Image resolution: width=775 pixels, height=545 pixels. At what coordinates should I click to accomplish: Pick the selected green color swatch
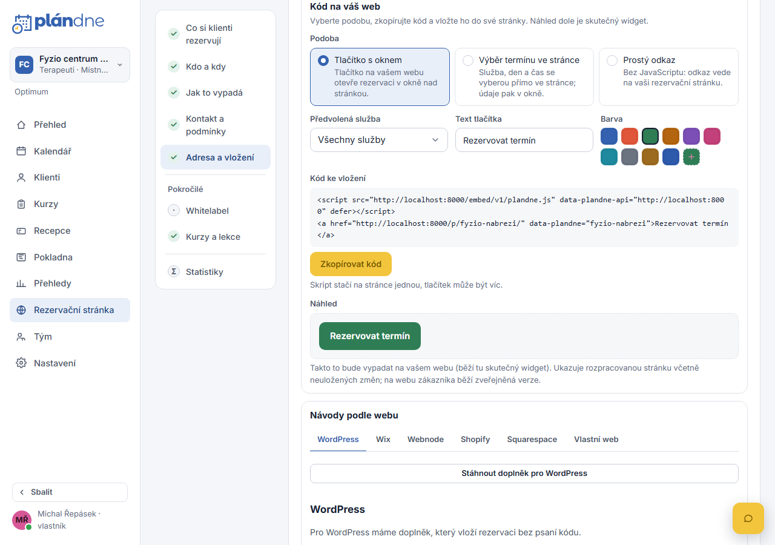click(x=650, y=136)
